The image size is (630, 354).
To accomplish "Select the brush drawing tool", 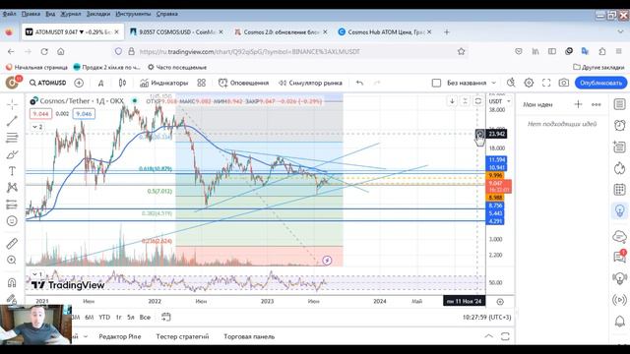I will pyautogui.click(x=12, y=154).
